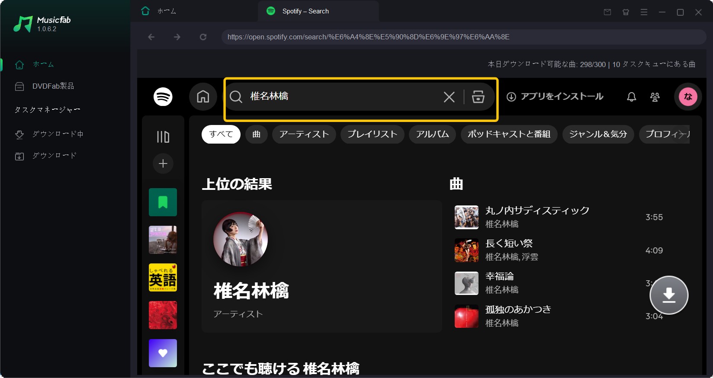Open the skin/shirt icon in the title bar
This screenshot has height=378, width=713.
pyautogui.click(x=626, y=12)
